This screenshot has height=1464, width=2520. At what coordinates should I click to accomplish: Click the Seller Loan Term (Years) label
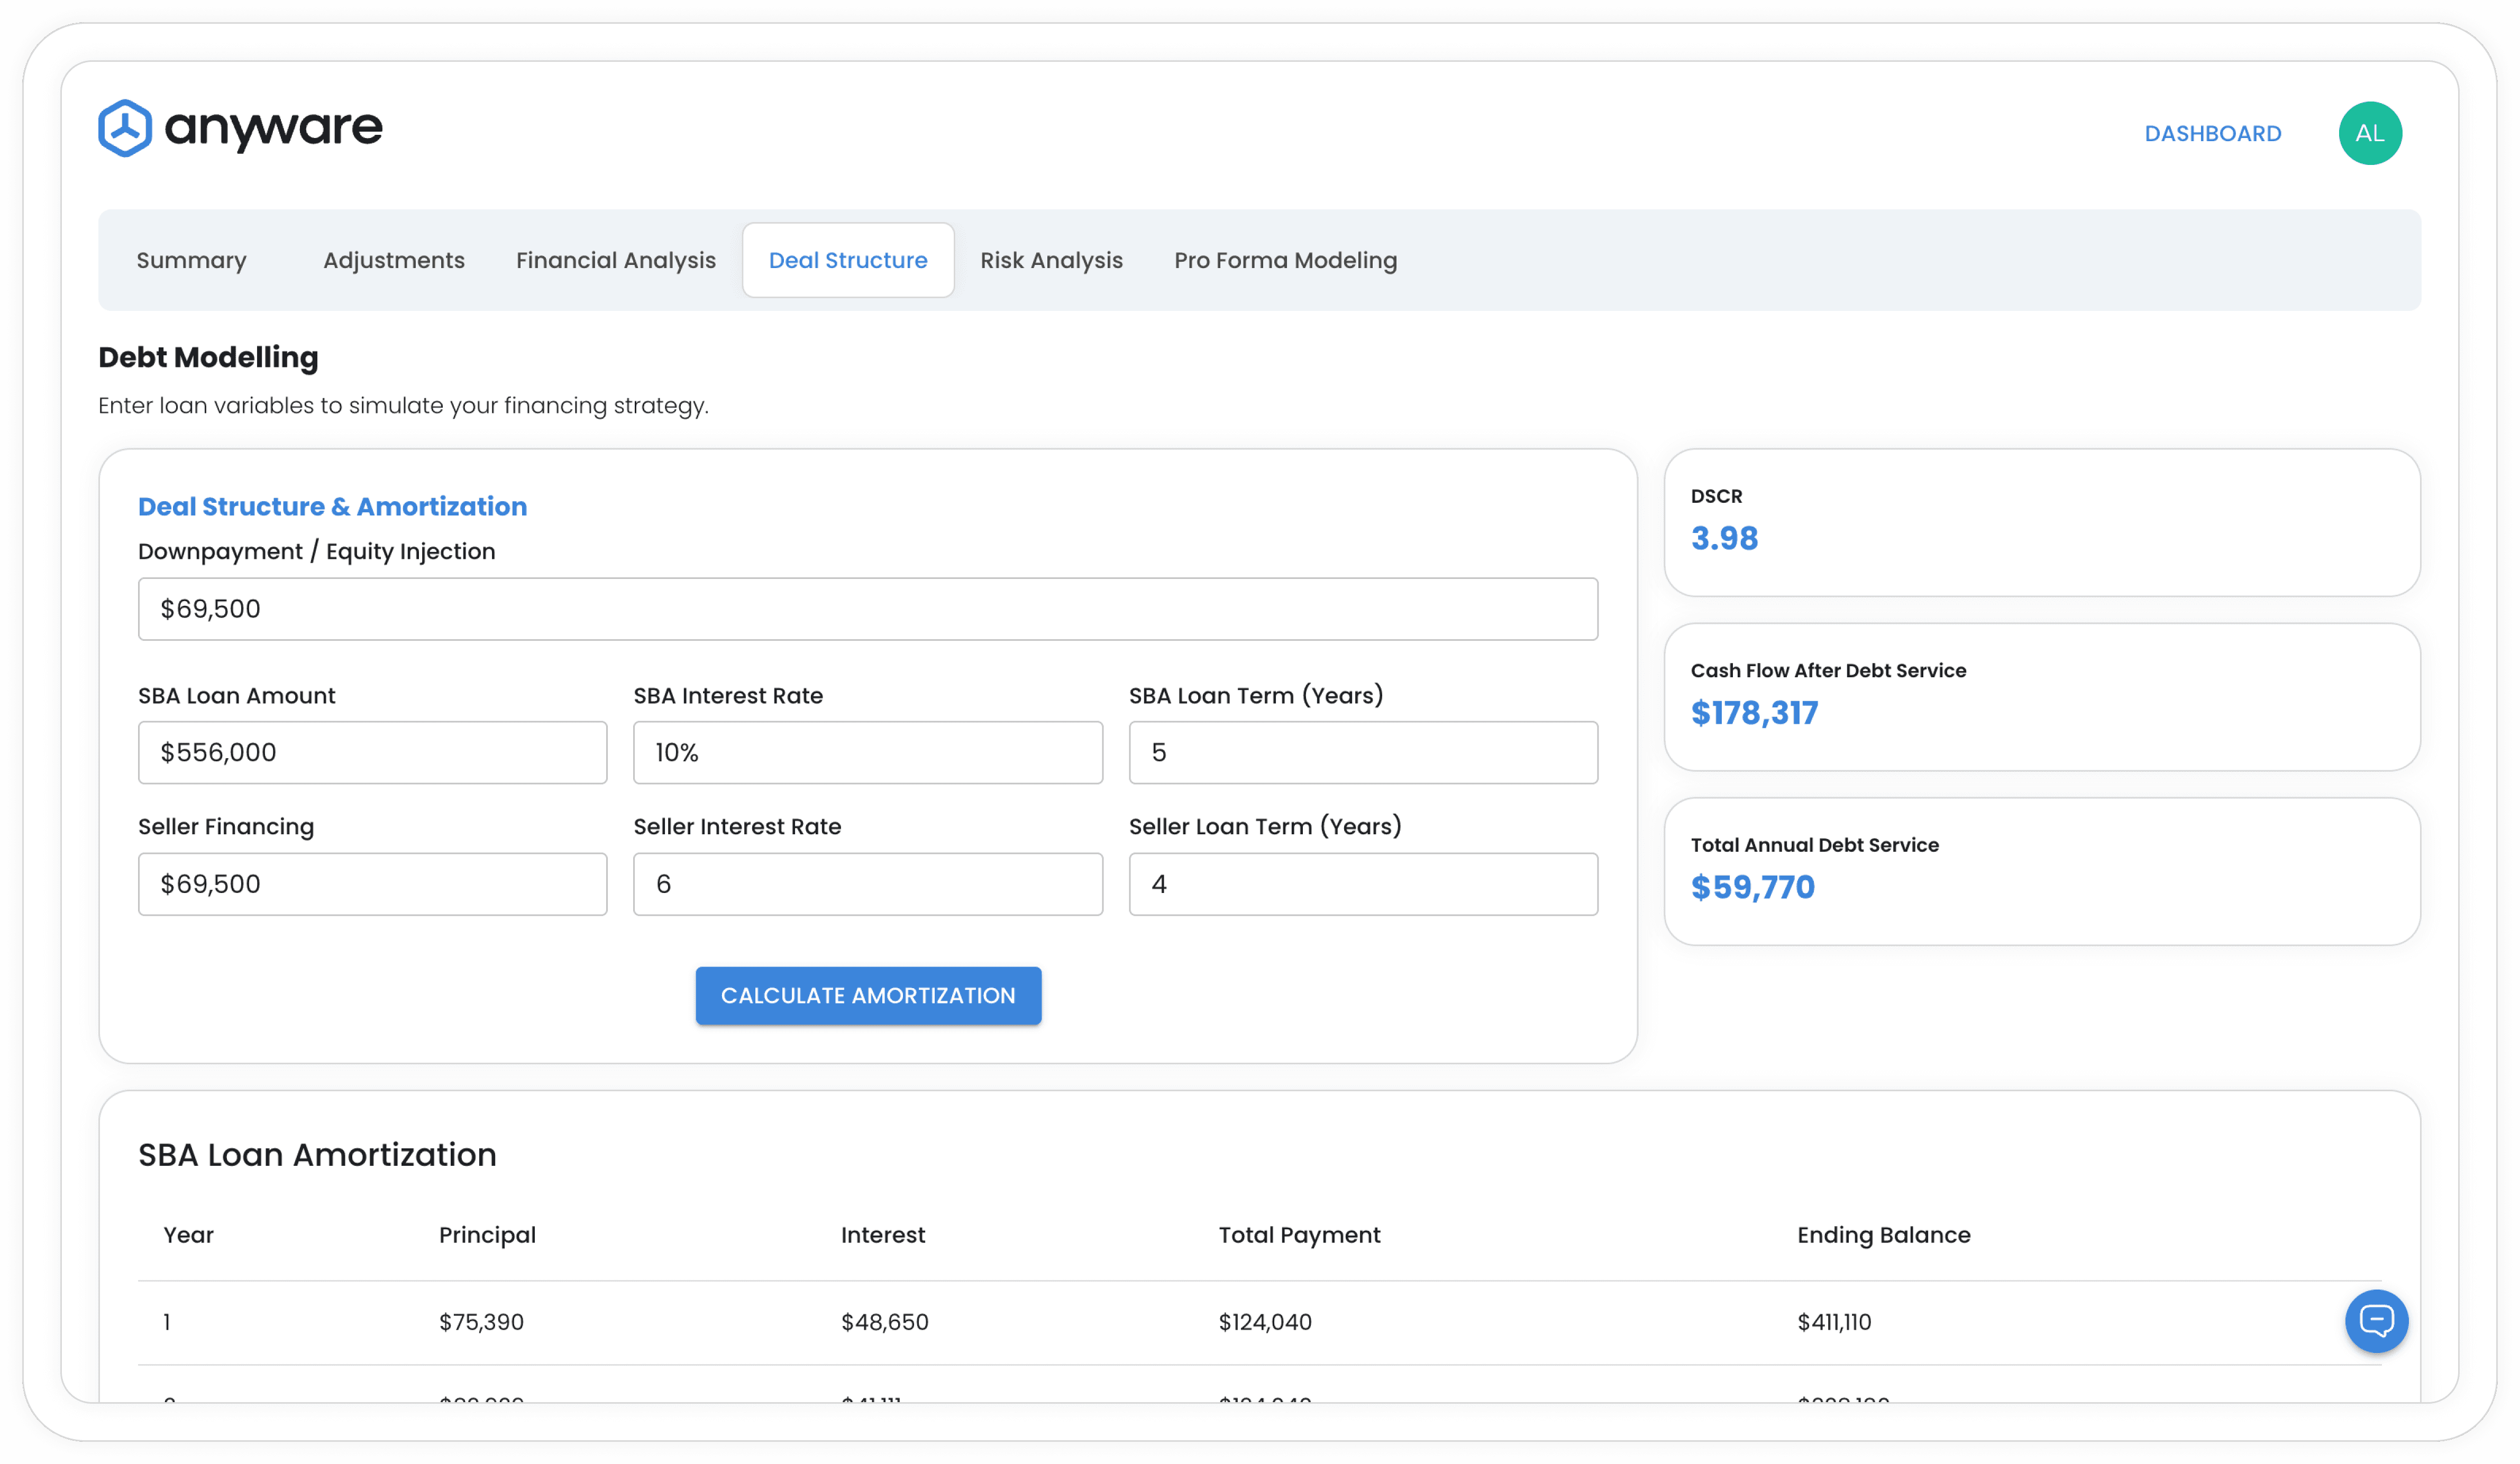pos(1265,826)
